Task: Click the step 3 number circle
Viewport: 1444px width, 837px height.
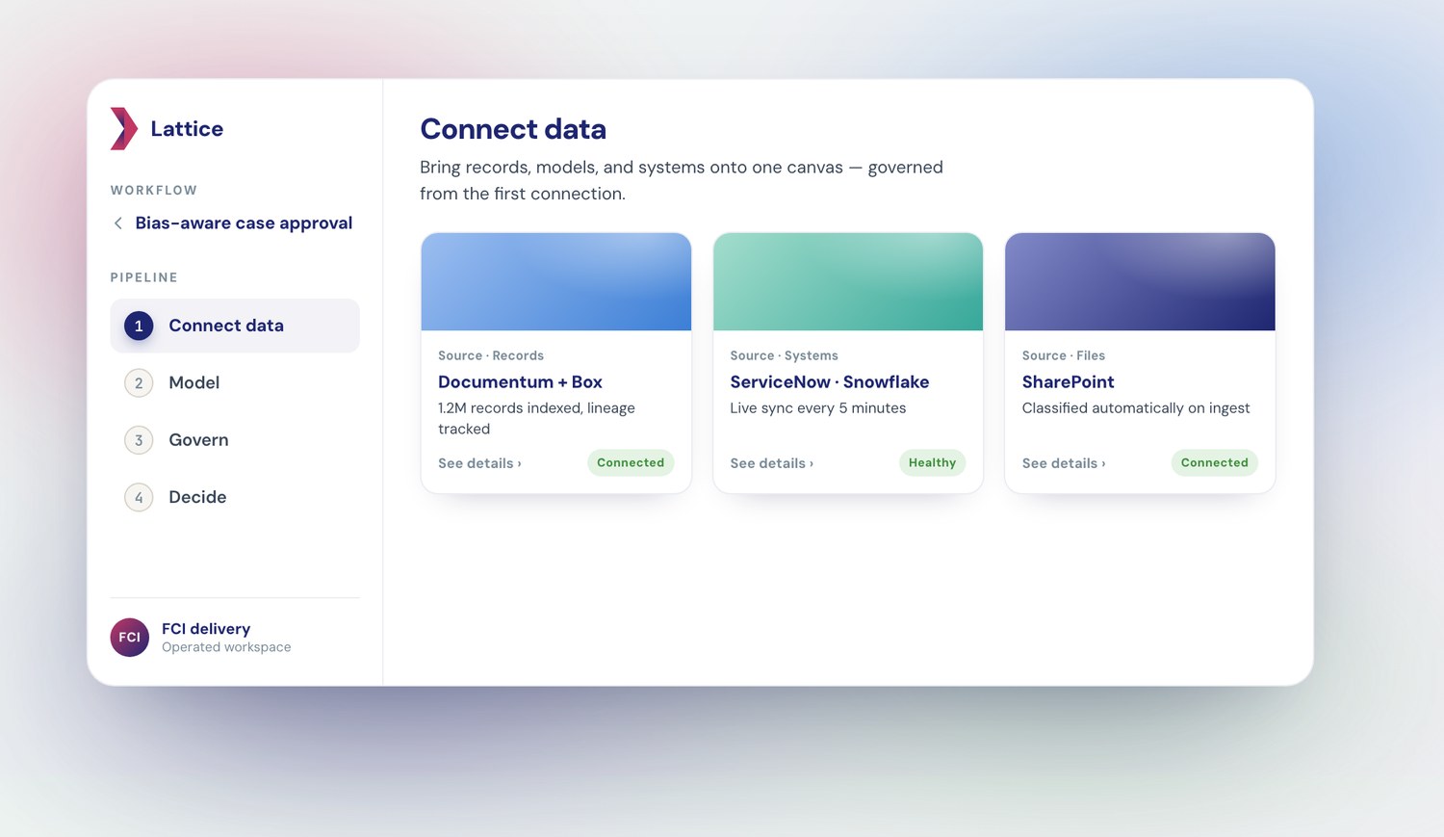Action: tap(139, 440)
